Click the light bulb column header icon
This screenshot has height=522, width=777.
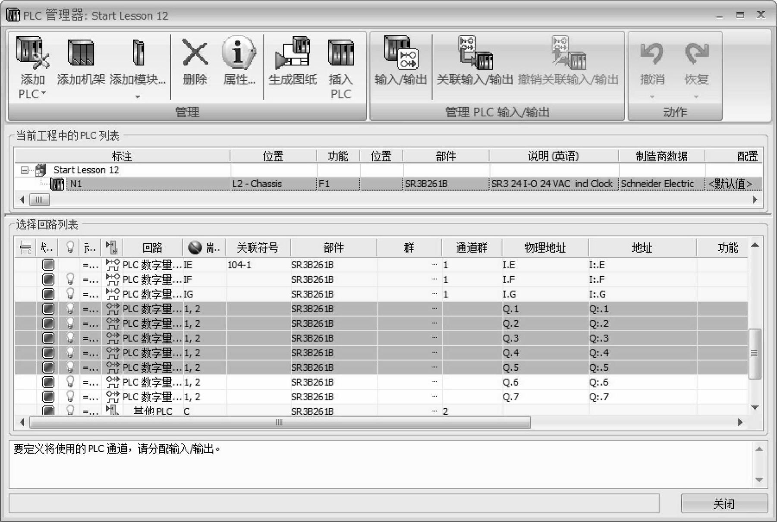coord(70,248)
